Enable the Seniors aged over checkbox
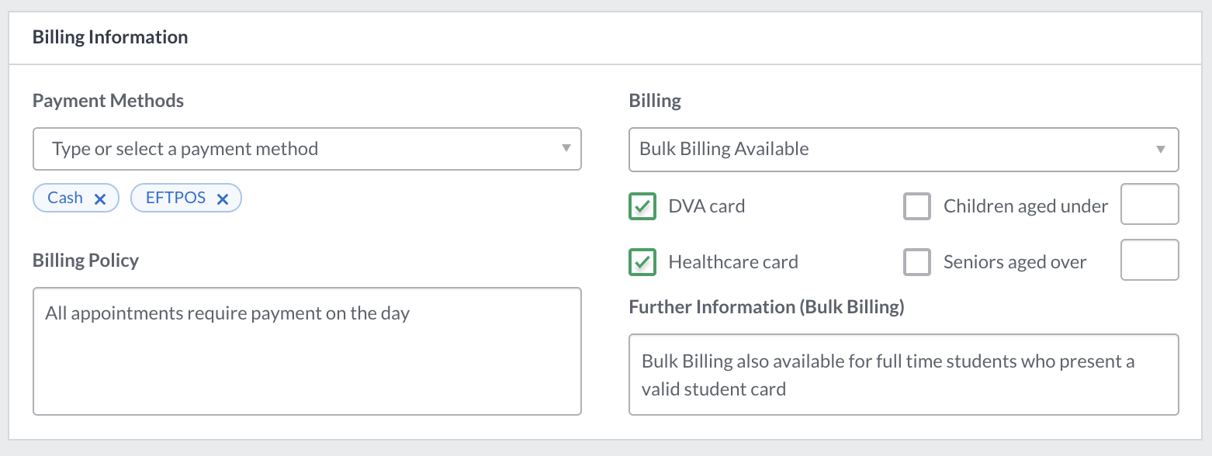 point(917,262)
